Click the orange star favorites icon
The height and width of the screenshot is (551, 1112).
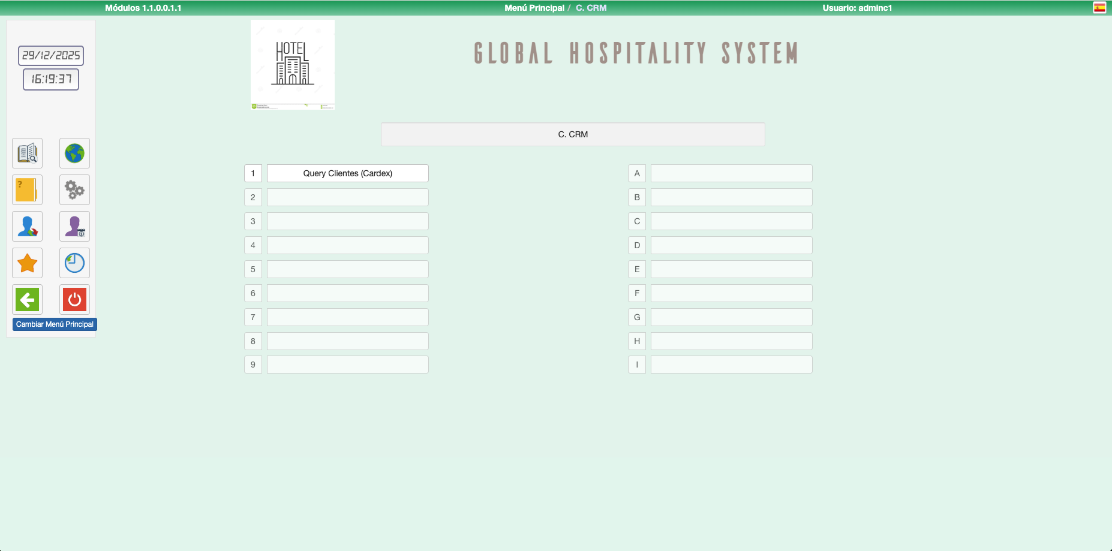click(x=27, y=263)
